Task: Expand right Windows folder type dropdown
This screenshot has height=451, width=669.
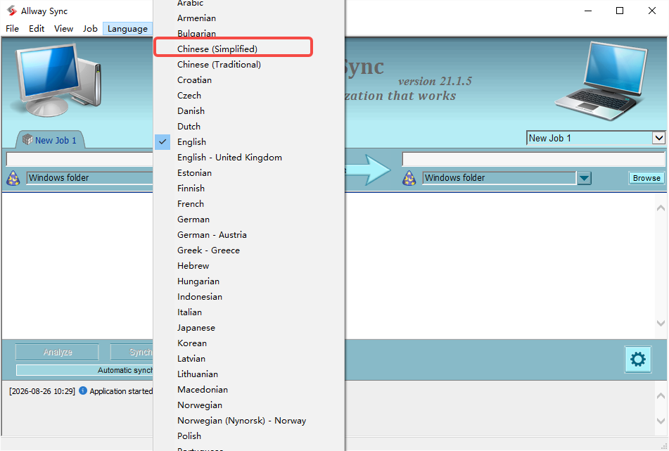Action: (x=584, y=178)
